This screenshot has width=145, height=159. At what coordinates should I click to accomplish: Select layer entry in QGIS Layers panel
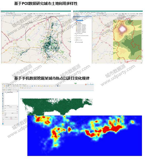[x=10, y=92]
